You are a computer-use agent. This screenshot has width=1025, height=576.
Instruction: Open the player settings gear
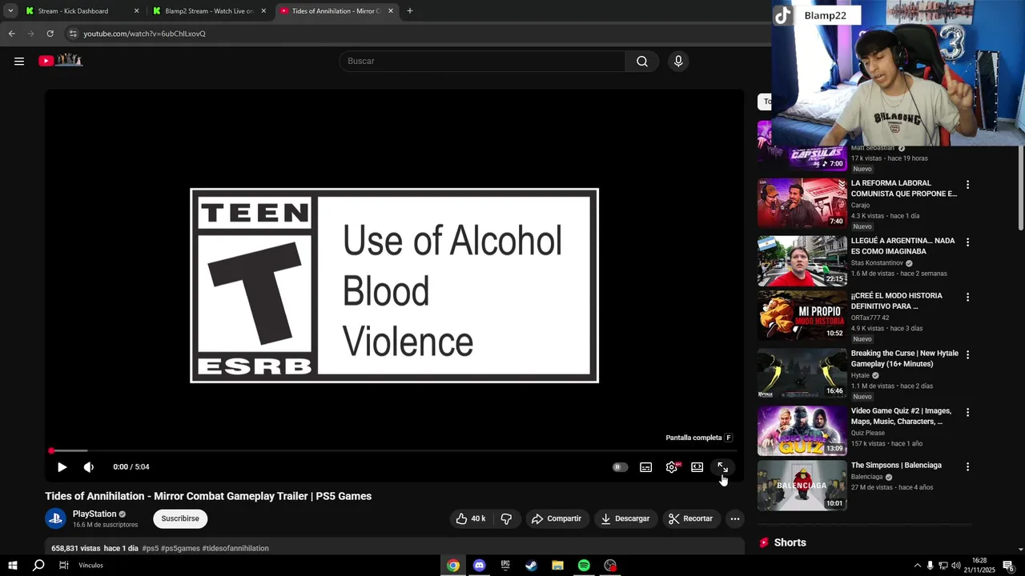pyautogui.click(x=672, y=467)
